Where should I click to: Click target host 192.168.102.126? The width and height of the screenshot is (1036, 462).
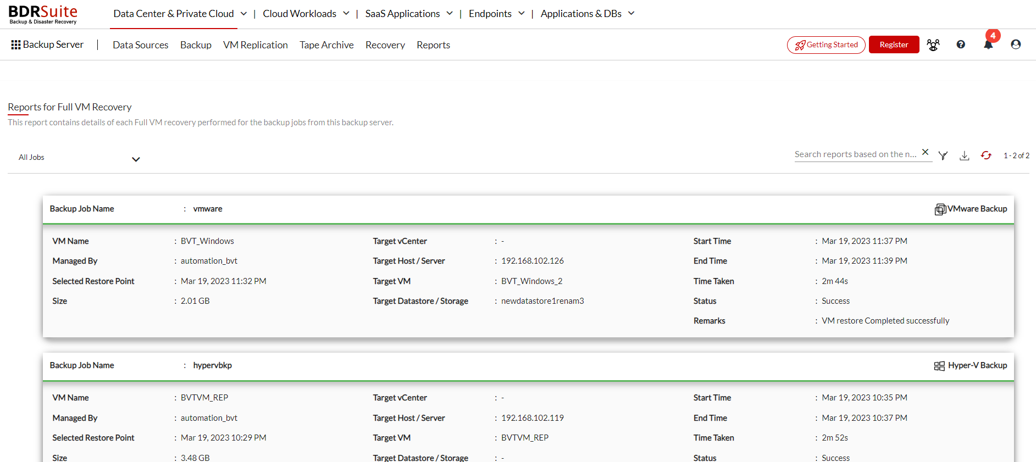coord(533,261)
